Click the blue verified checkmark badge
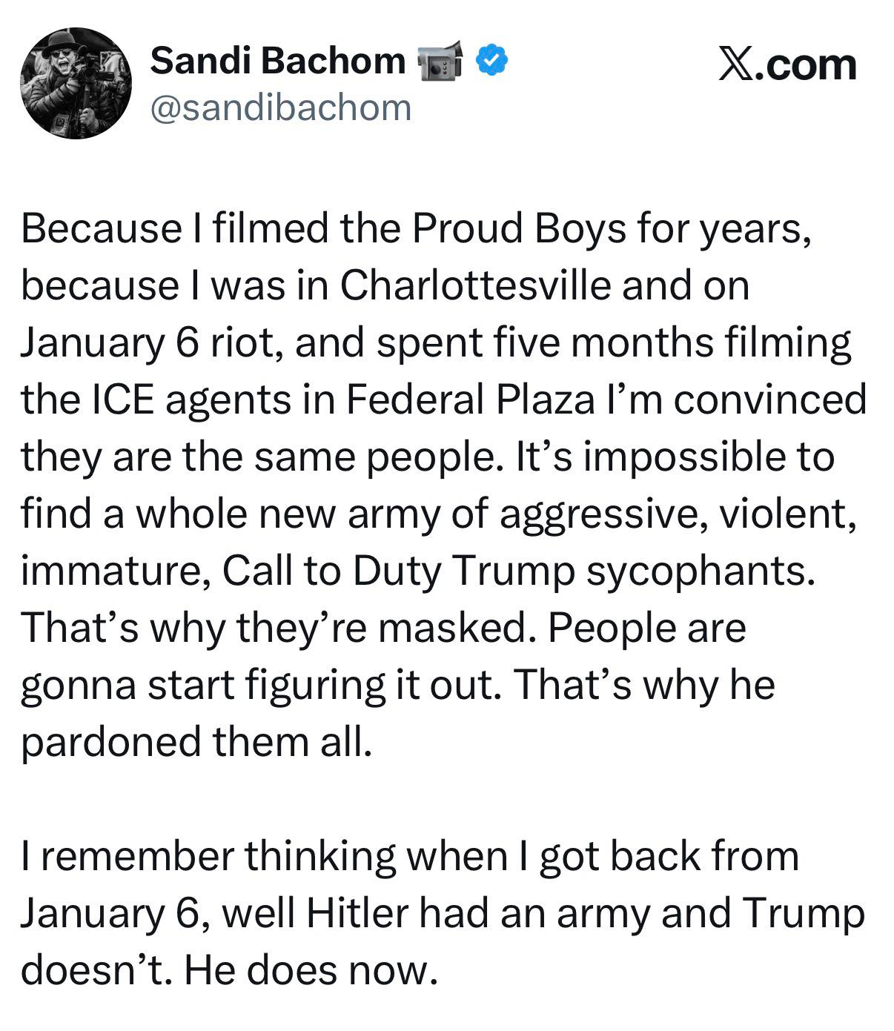Viewport: 894px width, 1031px height. click(490, 60)
